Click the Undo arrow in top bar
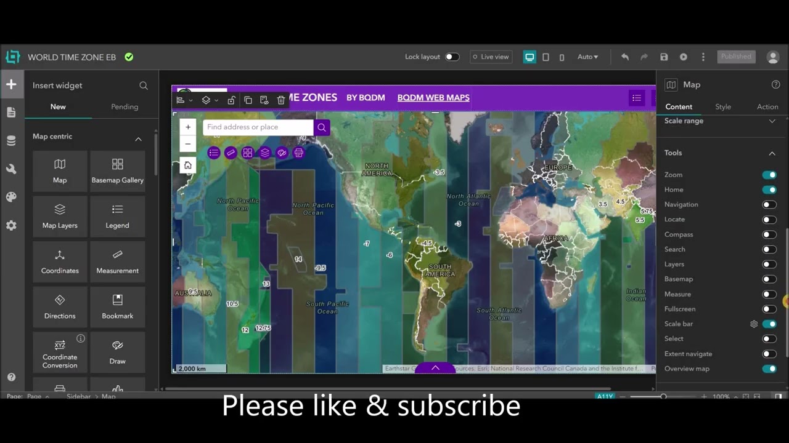 (x=625, y=57)
